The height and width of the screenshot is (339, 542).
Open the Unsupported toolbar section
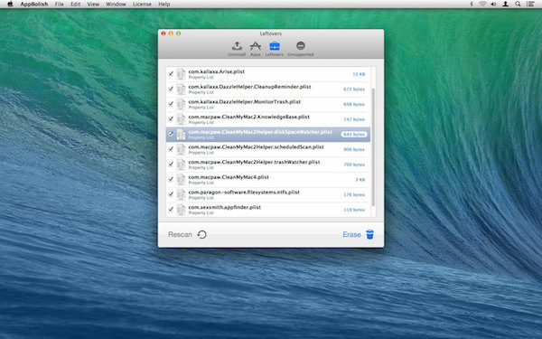[301, 49]
